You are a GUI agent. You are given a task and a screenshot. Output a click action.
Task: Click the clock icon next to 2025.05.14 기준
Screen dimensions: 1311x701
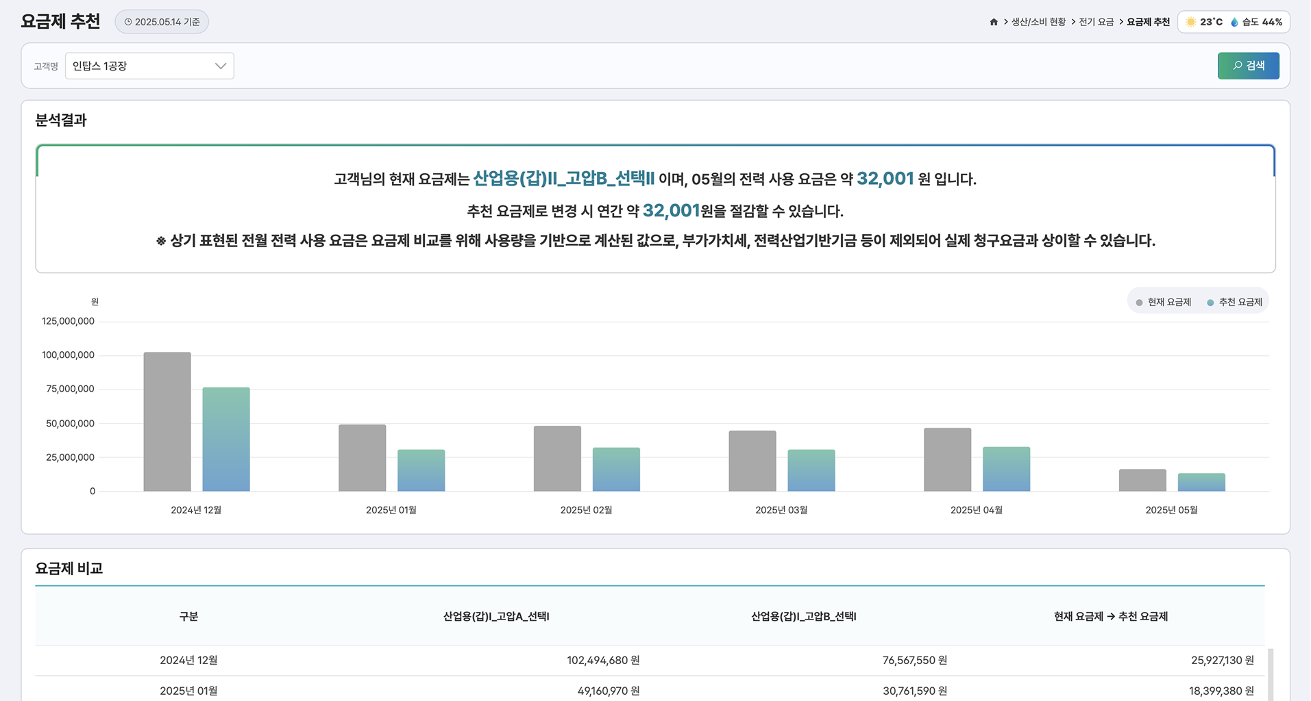pos(127,21)
